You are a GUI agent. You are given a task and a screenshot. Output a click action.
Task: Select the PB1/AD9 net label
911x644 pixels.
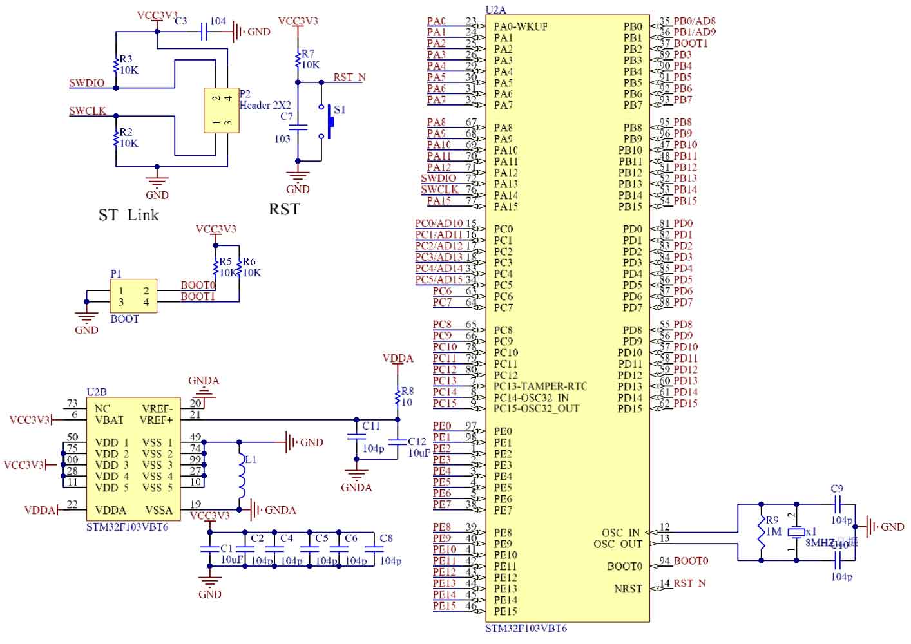tap(695, 32)
